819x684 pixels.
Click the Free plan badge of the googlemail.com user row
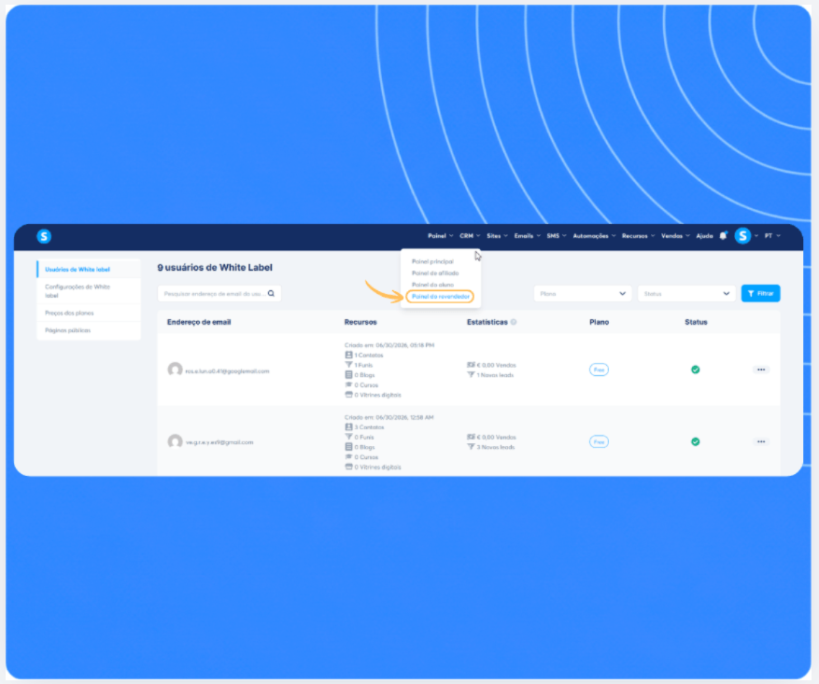click(599, 370)
